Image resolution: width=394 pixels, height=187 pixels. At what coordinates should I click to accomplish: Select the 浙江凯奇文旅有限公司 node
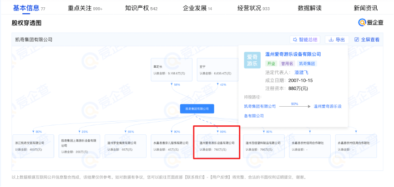(x=33, y=146)
